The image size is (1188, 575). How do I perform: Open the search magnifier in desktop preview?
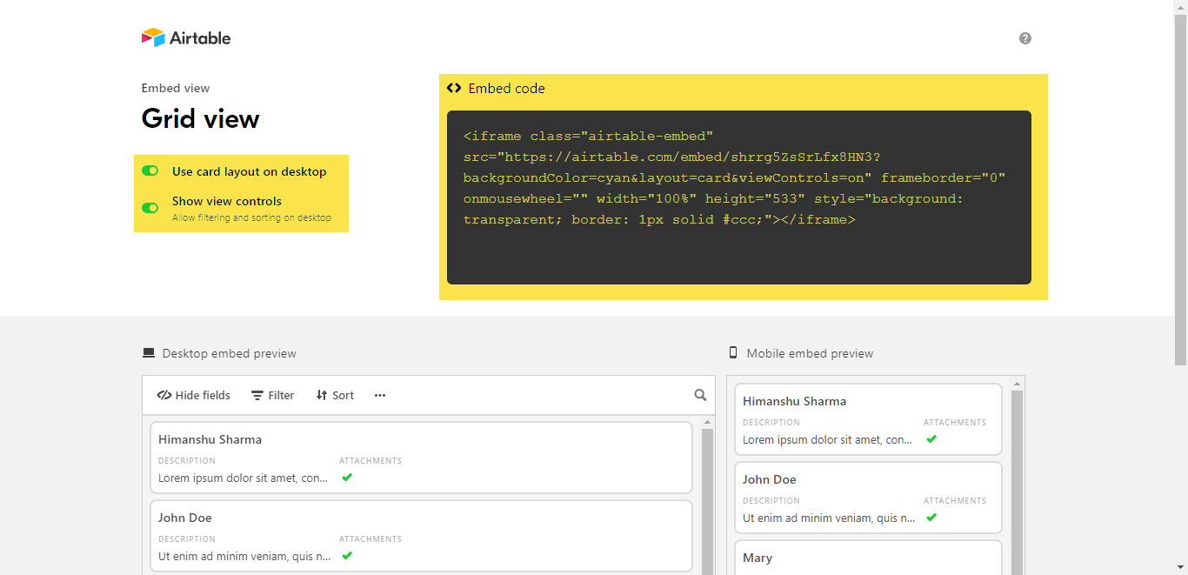pyautogui.click(x=700, y=395)
